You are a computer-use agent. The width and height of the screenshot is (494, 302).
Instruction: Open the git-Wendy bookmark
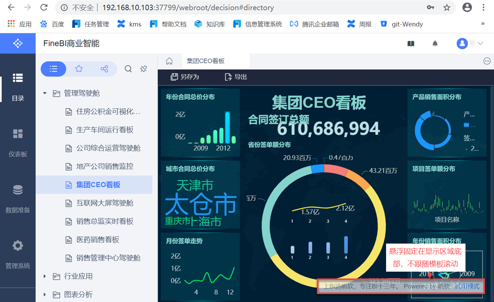(x=402, y=24)
